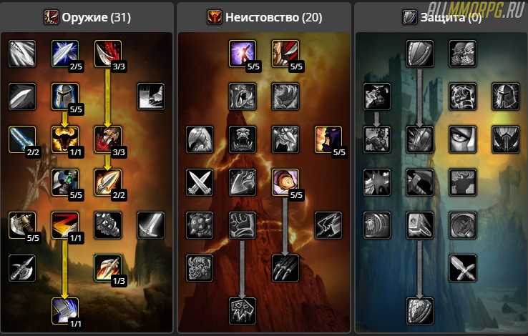The height and width of the screenshot is (336, 528).
Task: Click the red lightning bolt talent 1/1
Action: (x=65, y=225)
